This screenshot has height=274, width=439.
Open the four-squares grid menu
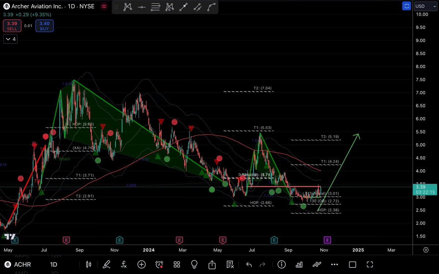click(177, 264)
